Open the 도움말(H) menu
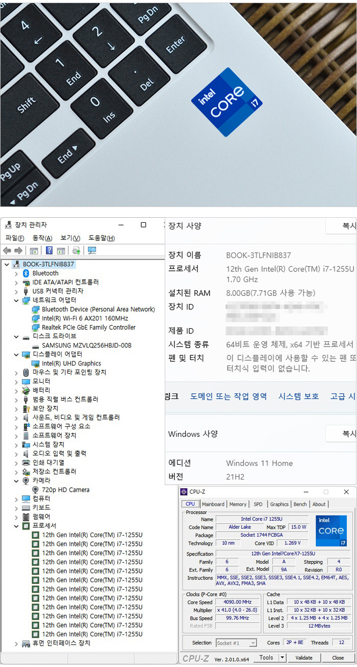The width and height of the screenshot is (357, 667). 101,238
